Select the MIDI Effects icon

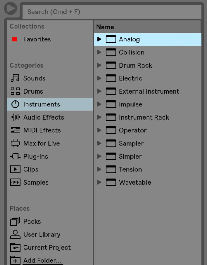pyautogui.click(x=15, y=130)
